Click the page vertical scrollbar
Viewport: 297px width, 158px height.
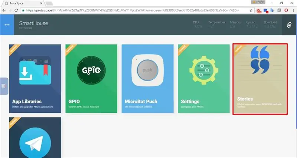(296, 72)
